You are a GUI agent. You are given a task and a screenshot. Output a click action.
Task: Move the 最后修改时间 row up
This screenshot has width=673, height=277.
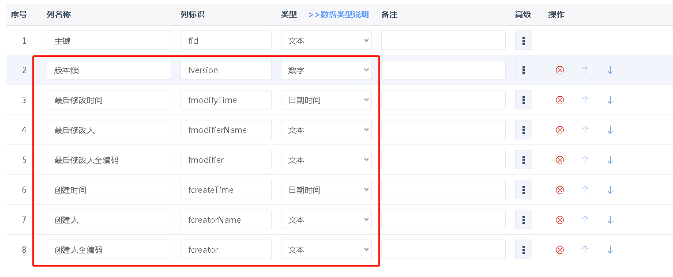pyautogui.click(x=585, y=100)
